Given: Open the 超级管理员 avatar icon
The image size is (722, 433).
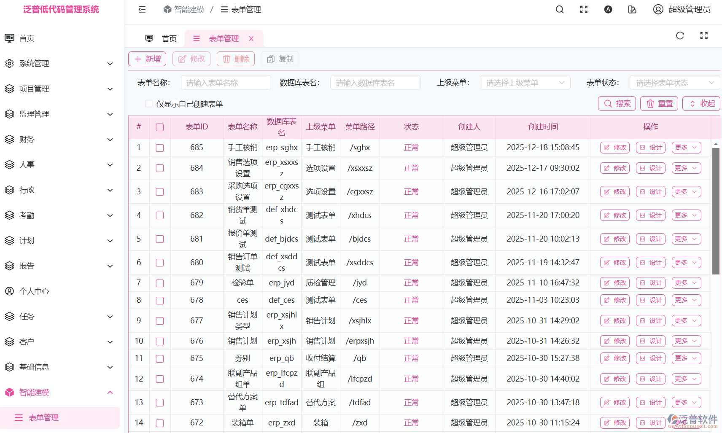Looking at the screenshot, I should coord(658,9).
